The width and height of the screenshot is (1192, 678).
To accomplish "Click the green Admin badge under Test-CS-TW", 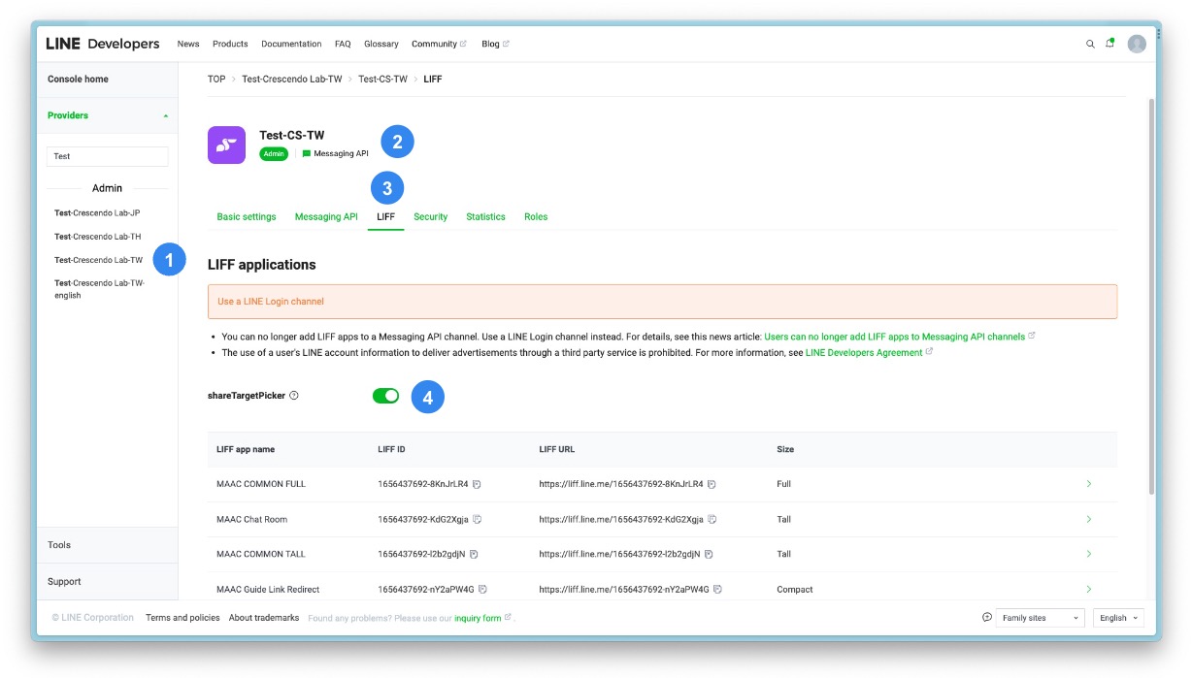I will pyautogui.click(x=274, y=154).
